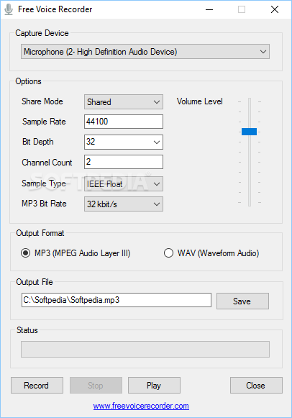
Task: Click the Close button at bottom
Action: click(256, 385)
